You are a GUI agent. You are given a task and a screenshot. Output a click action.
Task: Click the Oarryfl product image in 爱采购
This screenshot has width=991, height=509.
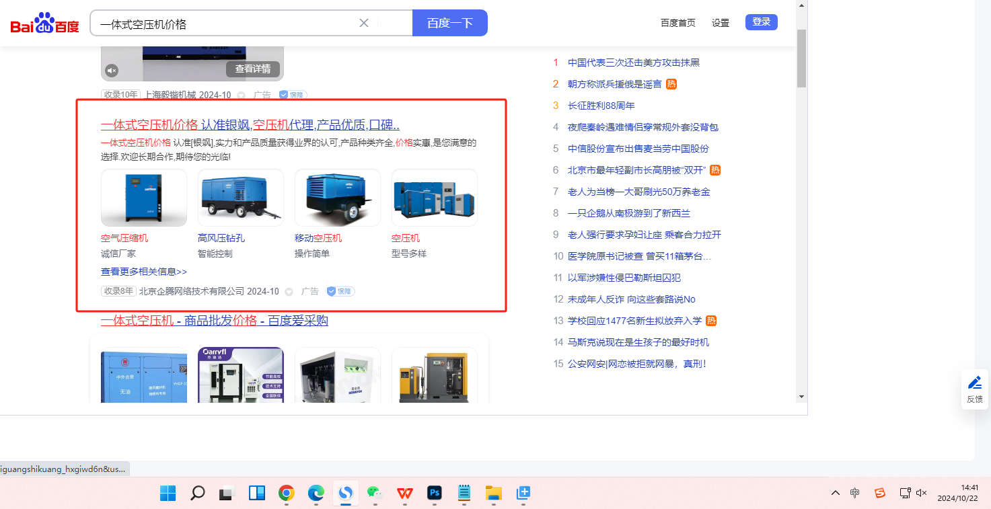click(x=241, y=375)
